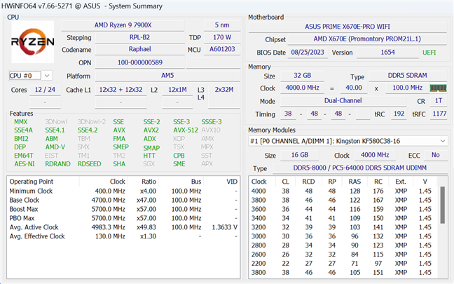Click the RDSEED feature label
This screenshot has width=454, height=284.
coord(89,164)
